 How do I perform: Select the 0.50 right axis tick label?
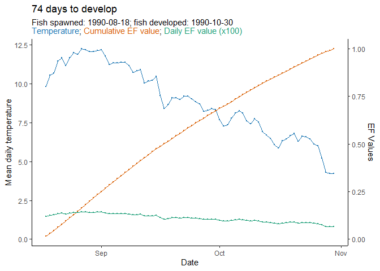click(360, 145)
